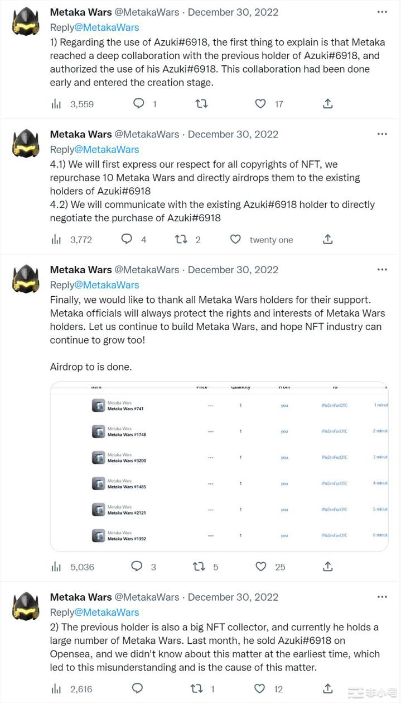View analytics on the tweet with 3,559 views
Screen dimensions: 401x703
pyautogui.click(x=57, y=103)
